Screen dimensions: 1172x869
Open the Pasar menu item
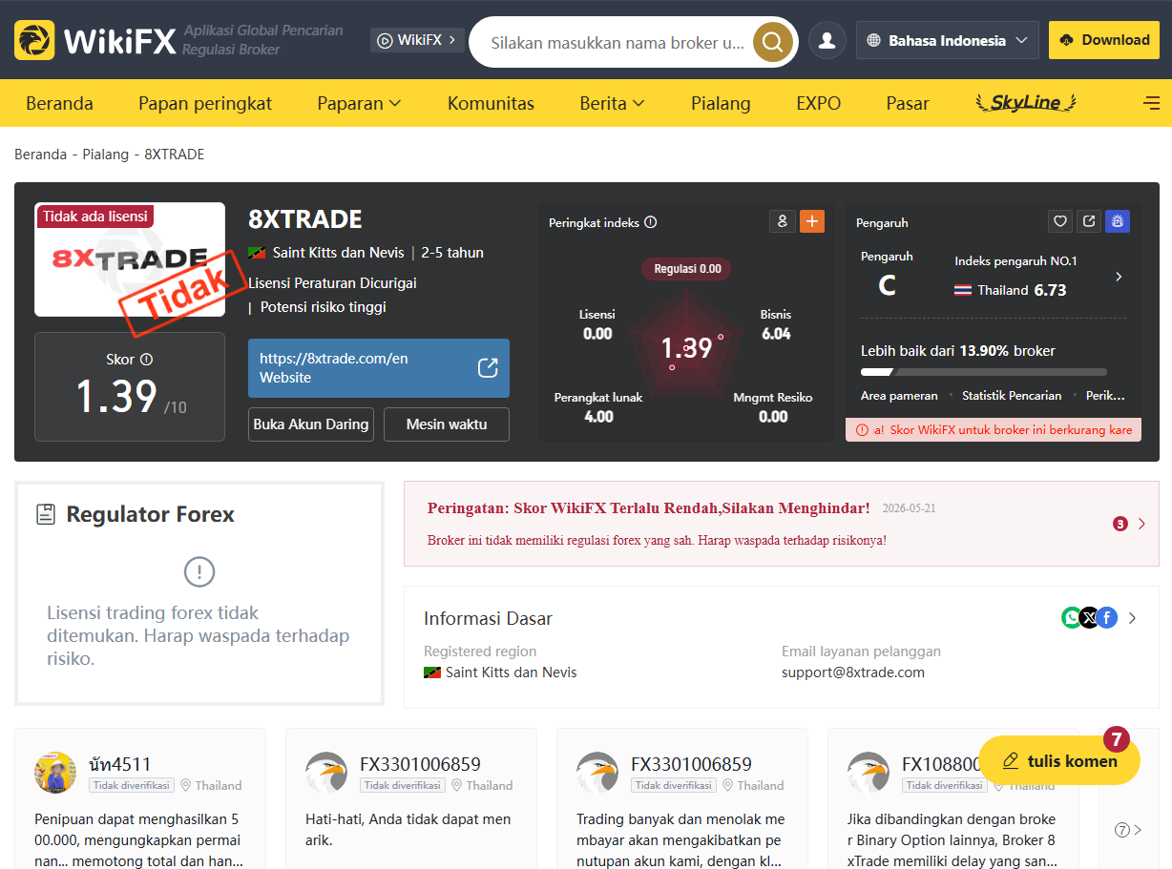click(908, 103)
